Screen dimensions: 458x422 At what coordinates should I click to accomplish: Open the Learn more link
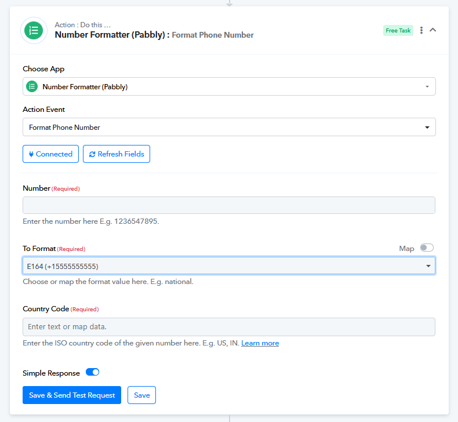tap(260, 343)
